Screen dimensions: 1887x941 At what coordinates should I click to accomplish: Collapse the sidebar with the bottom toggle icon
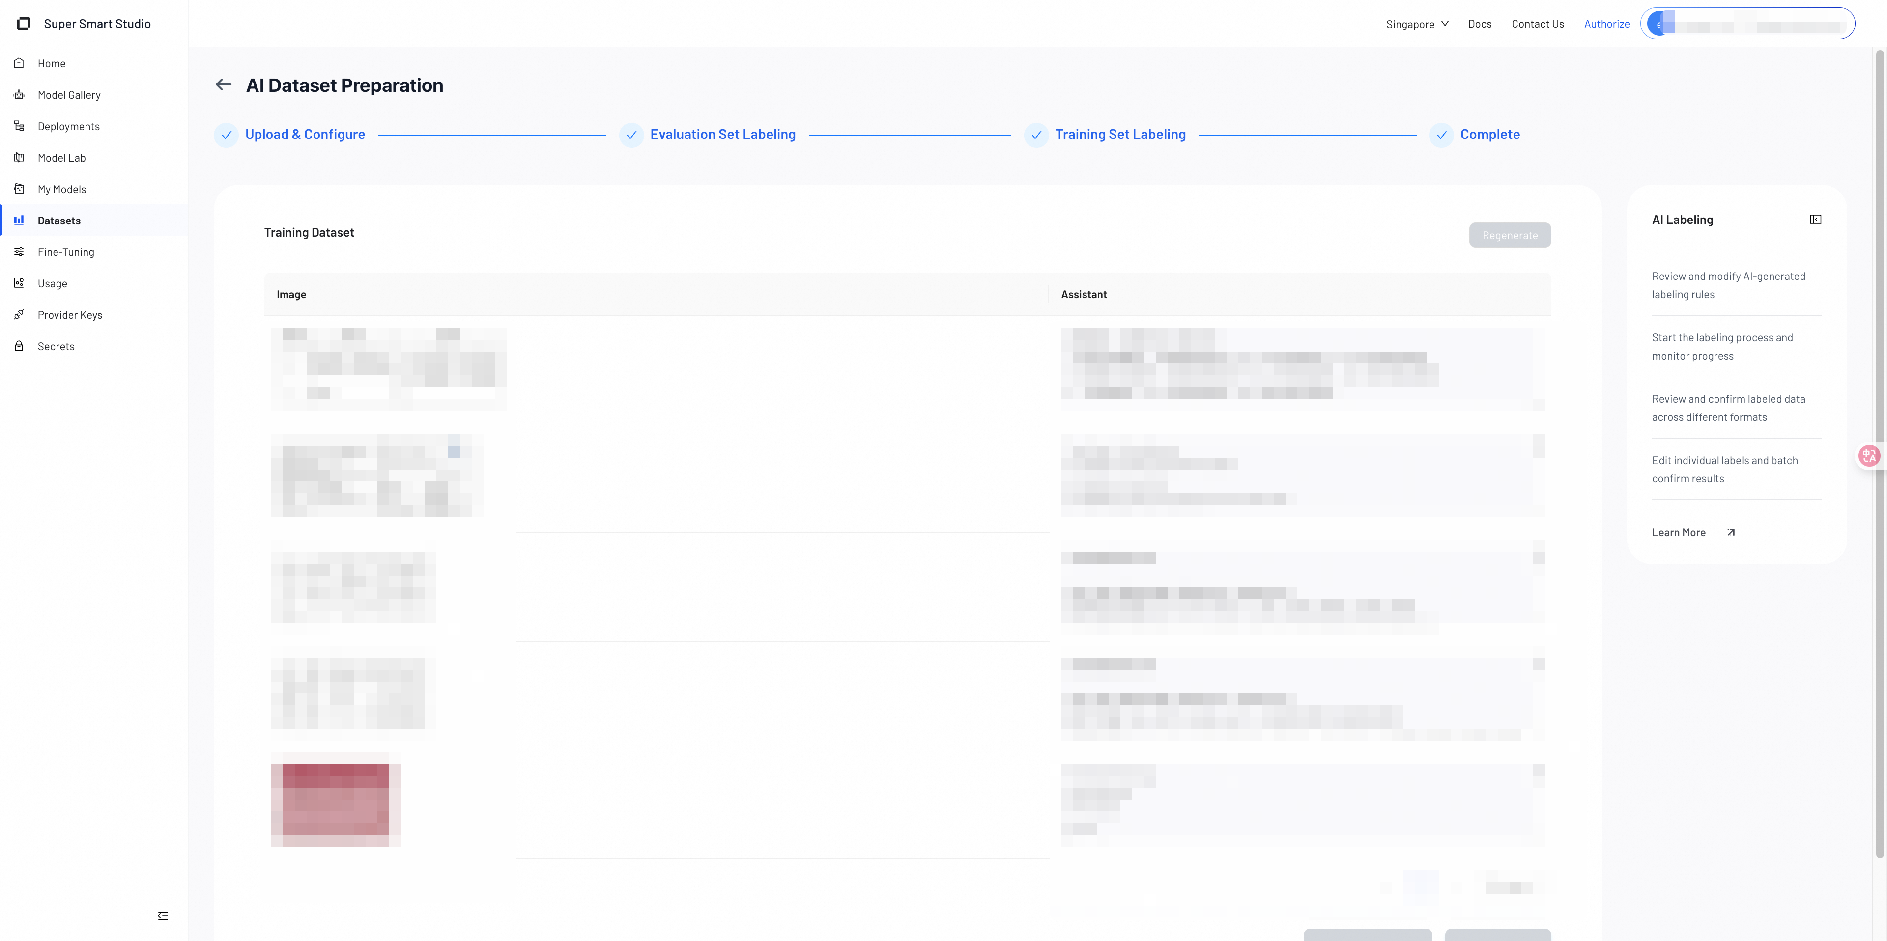(x=163, y=916)
